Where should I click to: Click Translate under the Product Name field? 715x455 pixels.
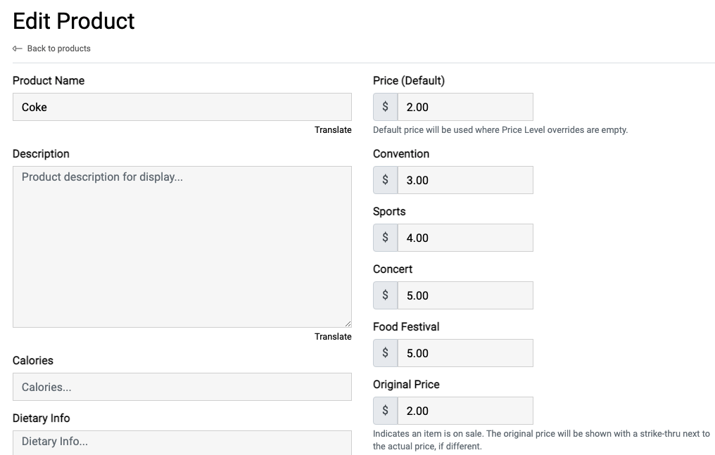point(333,129)
